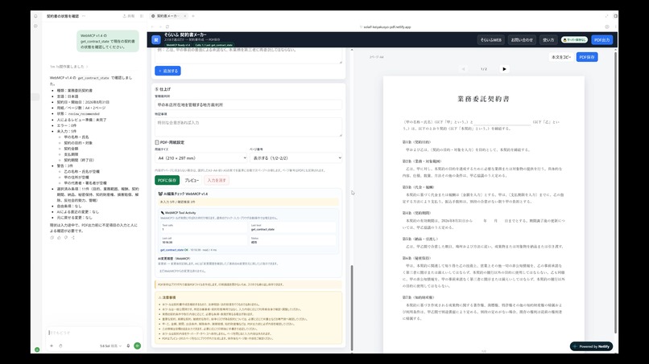Click the green PDFに保存 button

pos(167,180)
